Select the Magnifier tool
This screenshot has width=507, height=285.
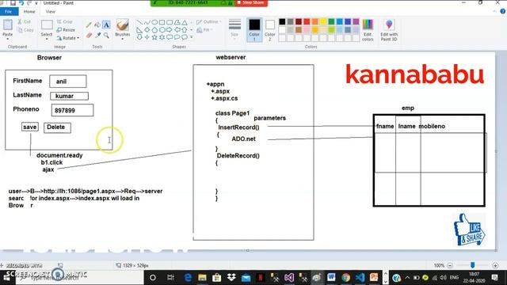(106, 35)
